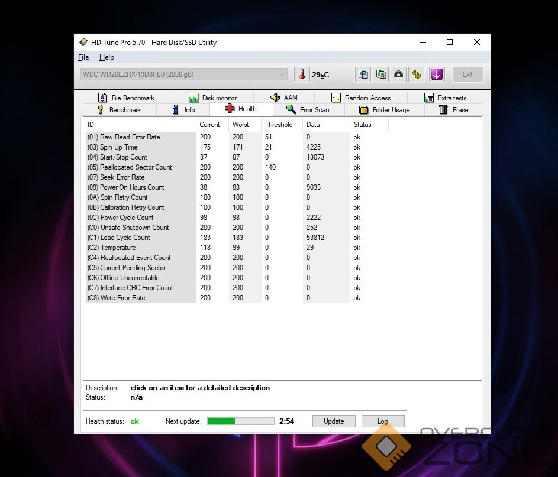This screenshot has height=477, width=558.
Task: Save screenshot using the camera icon
Action: click(399, 74)
